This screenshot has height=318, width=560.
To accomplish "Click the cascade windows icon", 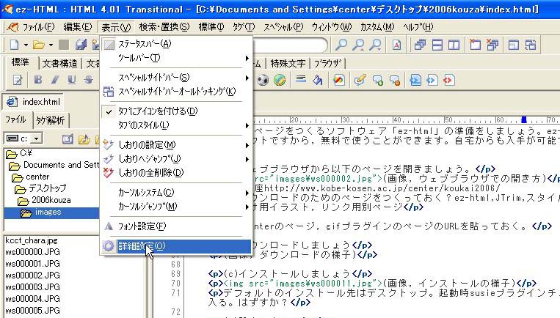I will (420, 45).
